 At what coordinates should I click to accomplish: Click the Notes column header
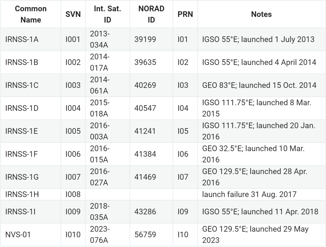261,14
